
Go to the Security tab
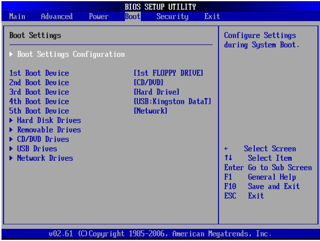(x=172, y=17)
